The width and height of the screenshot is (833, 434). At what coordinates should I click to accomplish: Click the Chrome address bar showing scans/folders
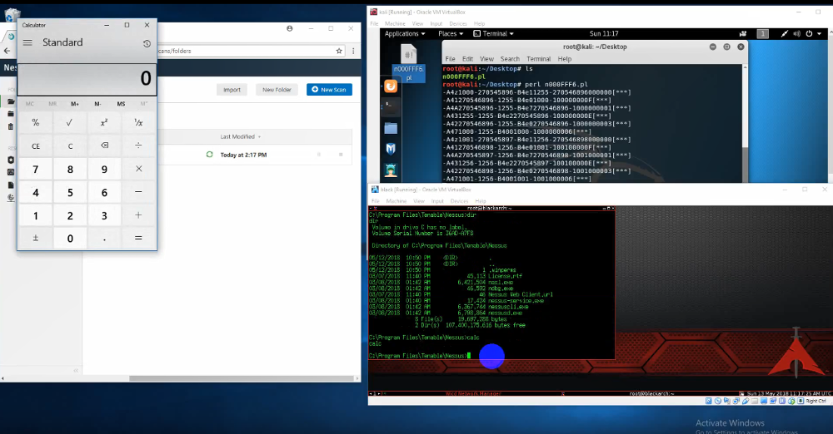click(250, 51)
